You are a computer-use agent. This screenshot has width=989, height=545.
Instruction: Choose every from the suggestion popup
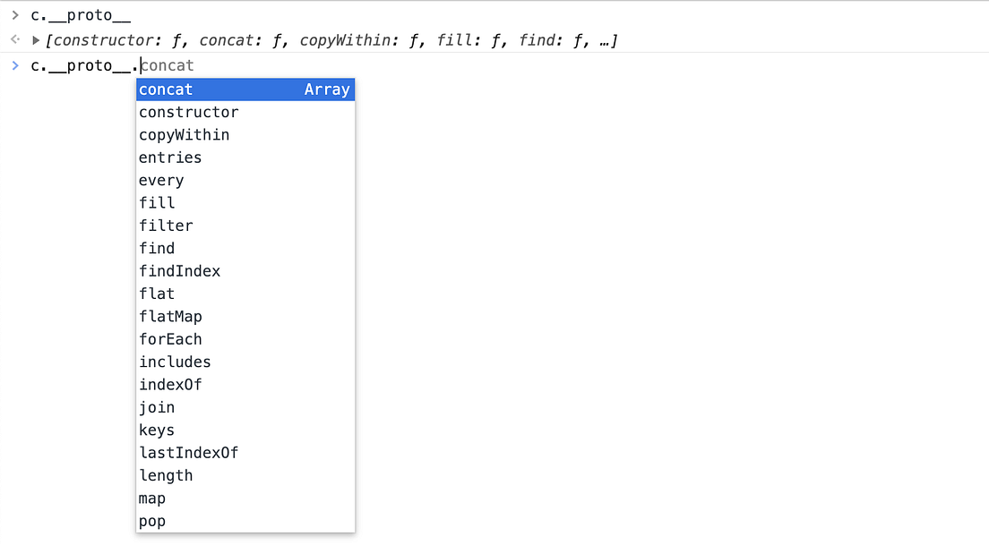point(245,180)
